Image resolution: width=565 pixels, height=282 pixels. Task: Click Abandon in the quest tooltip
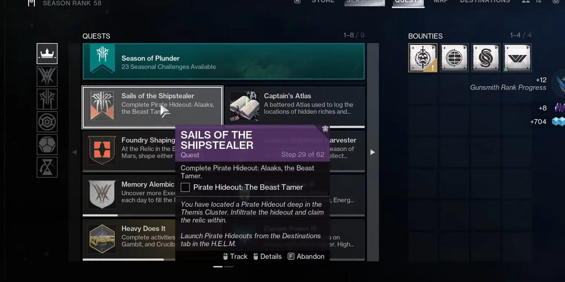[306, 256]
